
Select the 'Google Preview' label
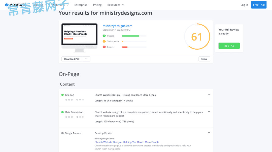[73, 133]
